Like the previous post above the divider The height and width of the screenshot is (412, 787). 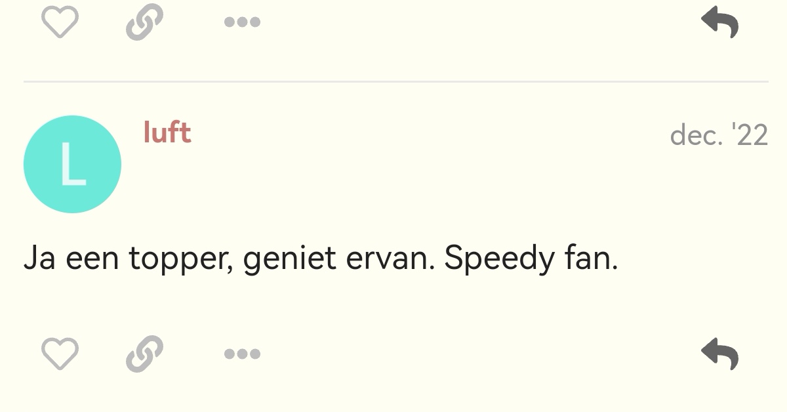tap(60, 22)
